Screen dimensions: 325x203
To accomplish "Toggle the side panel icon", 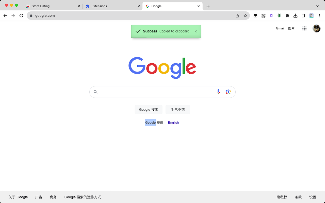I will (303, 16).
